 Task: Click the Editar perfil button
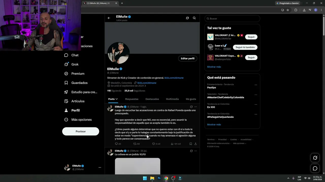point(188,58)
